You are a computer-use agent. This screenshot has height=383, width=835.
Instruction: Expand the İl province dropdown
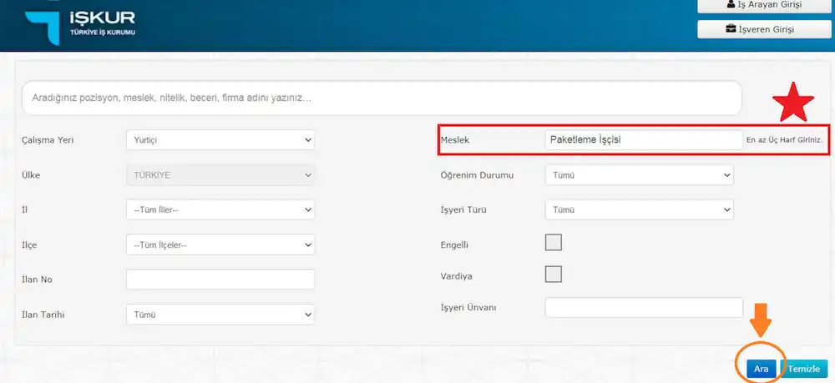[220, 209]
